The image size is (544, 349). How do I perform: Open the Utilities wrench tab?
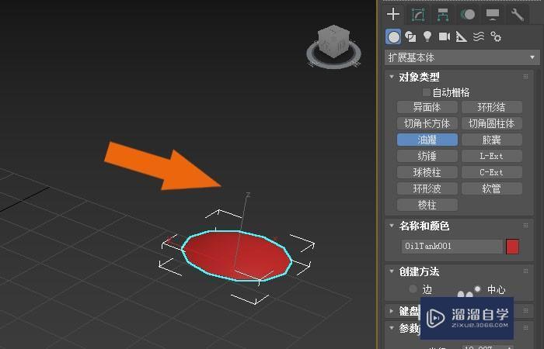pyautogui.click(x=518, y=15)
